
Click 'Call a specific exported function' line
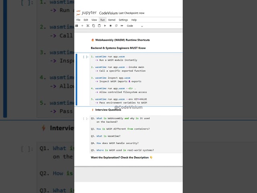[120, 71]
